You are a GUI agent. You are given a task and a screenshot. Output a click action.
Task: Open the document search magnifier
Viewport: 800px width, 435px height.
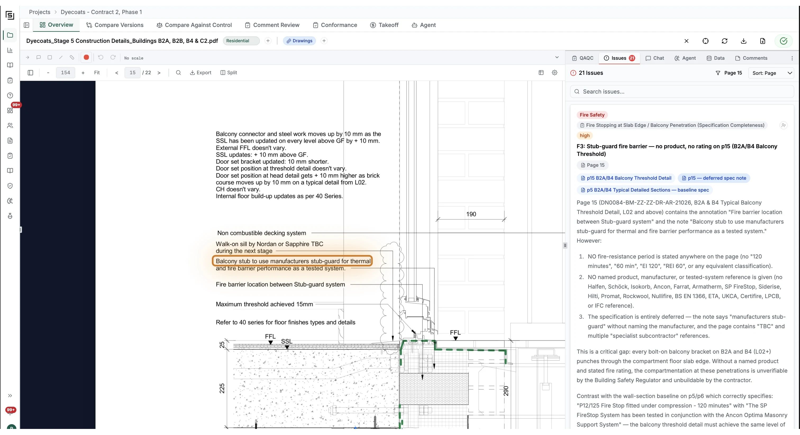178,73
